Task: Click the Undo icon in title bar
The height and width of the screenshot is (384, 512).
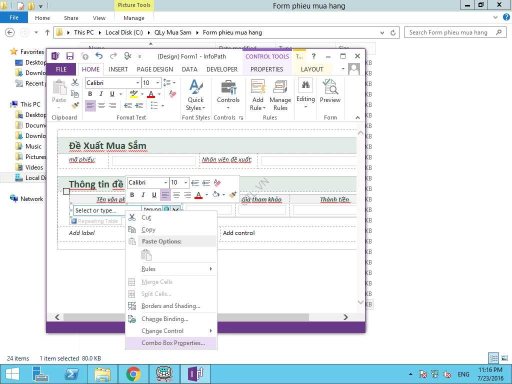Action: 99,56
